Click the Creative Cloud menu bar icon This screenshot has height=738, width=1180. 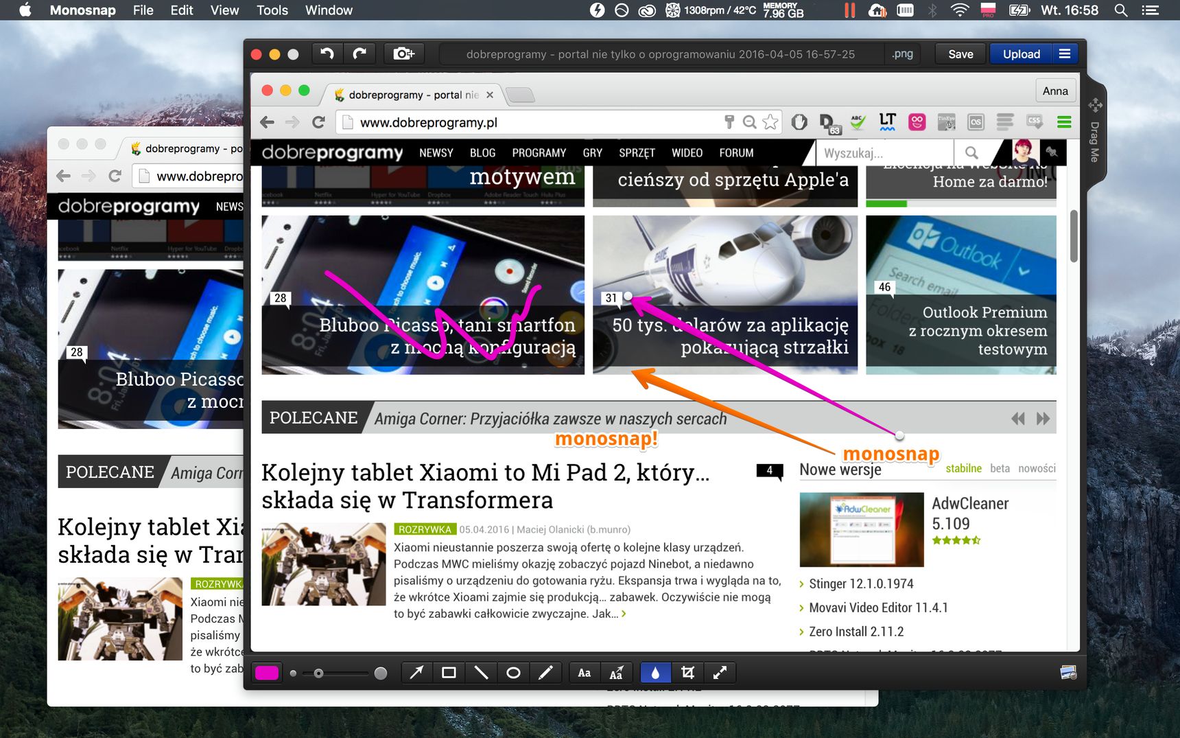[646, 10]
